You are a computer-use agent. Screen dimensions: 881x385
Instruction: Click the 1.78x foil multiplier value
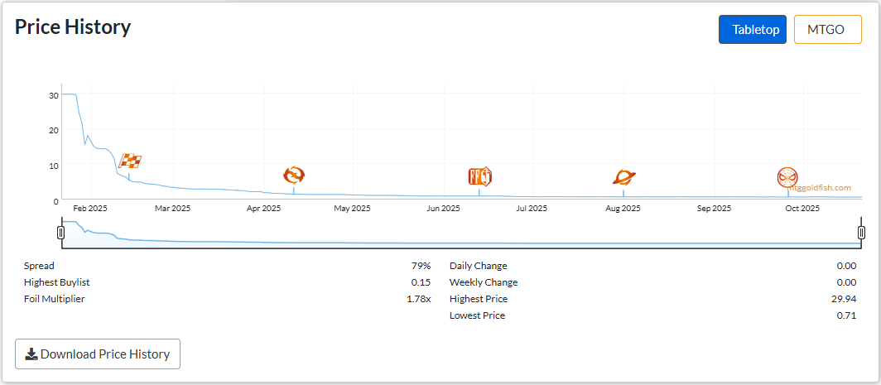(x=419, y=299)
